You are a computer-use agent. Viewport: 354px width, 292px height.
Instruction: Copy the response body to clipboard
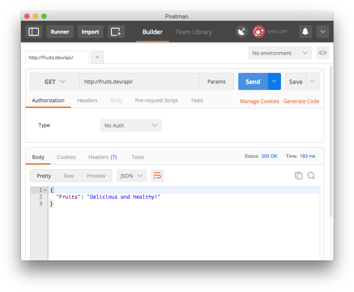click(x=298, y=176)
